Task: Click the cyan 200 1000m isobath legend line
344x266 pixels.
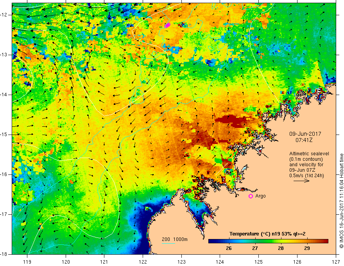Action: (168, 243)
